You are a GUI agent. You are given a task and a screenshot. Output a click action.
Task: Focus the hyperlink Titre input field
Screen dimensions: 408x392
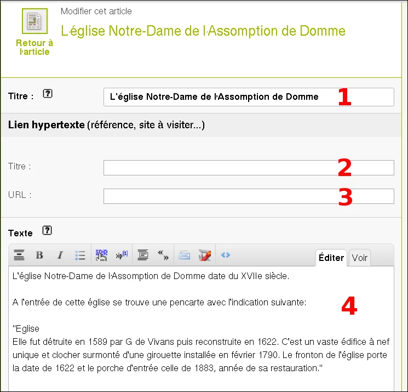coord(249,168)
